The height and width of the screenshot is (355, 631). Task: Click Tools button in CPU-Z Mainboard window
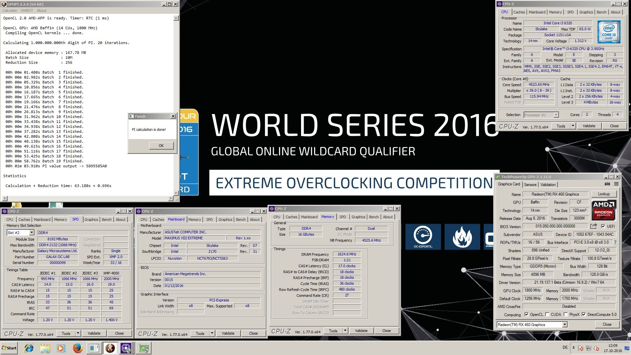coord(200,333)
